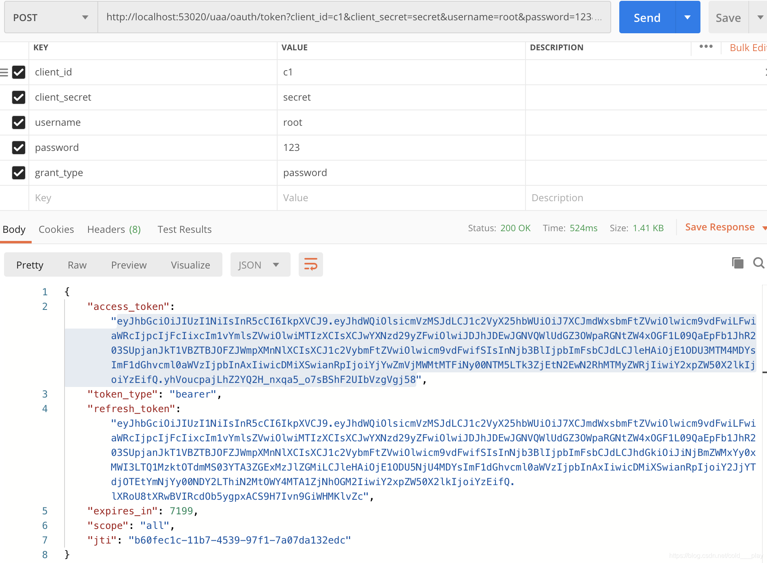
Task: Toggle the password parameter checkbox
Action: click(x=19, y=148)
